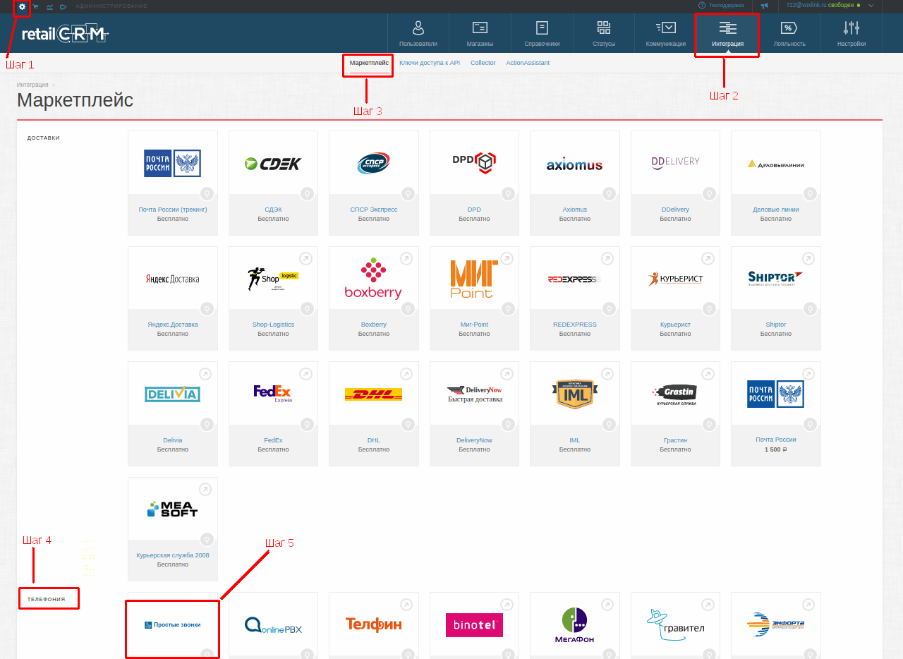
Task: Click the arrow icon on Телфин card
Action: click(406, 605)
